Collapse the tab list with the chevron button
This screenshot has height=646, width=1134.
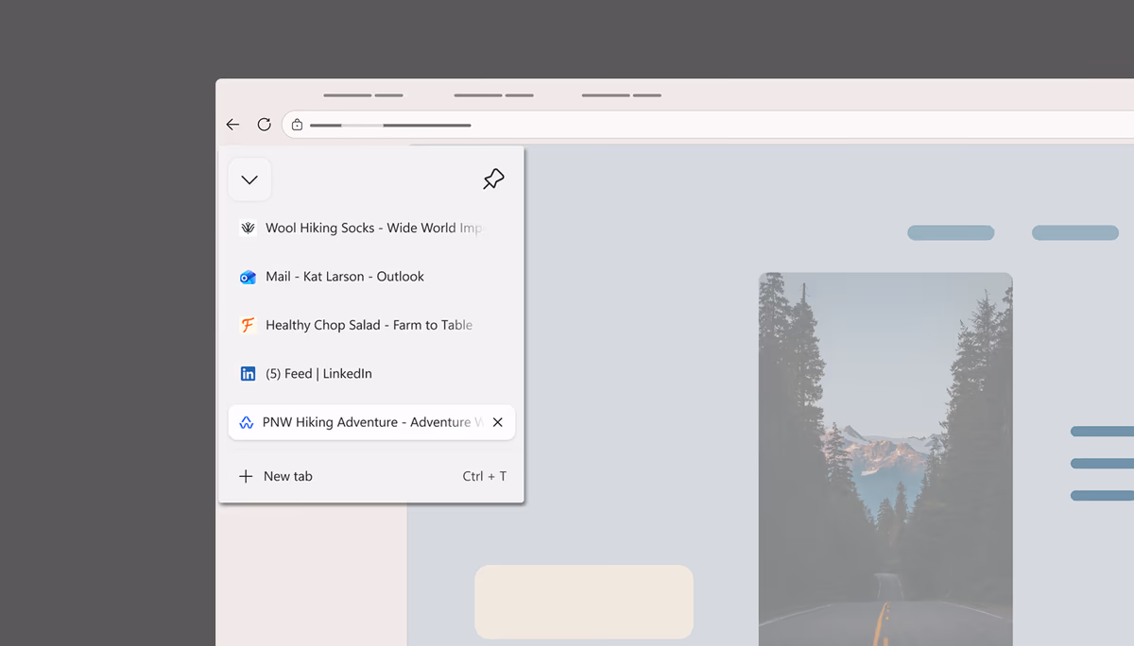pos(249,179)
